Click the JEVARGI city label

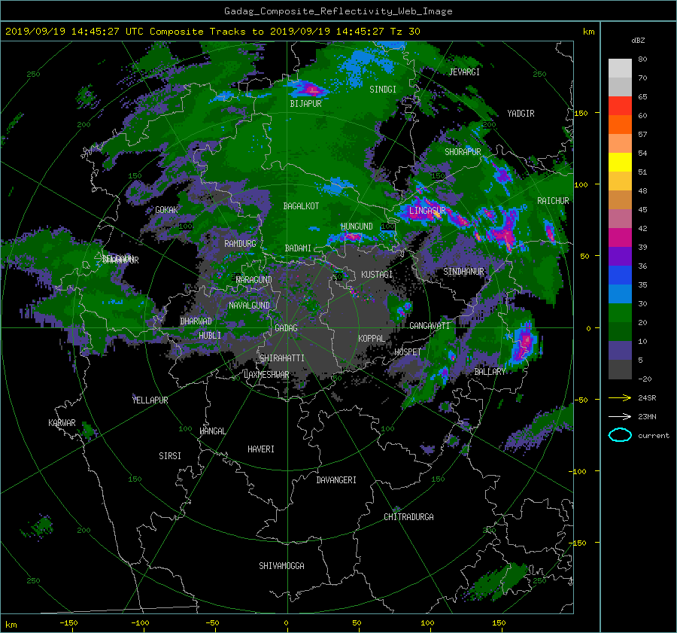464,72
